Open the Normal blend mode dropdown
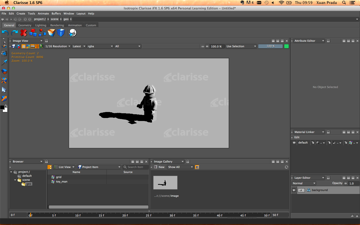The height and width of the screenshot is (225, 360). (304, 183)
